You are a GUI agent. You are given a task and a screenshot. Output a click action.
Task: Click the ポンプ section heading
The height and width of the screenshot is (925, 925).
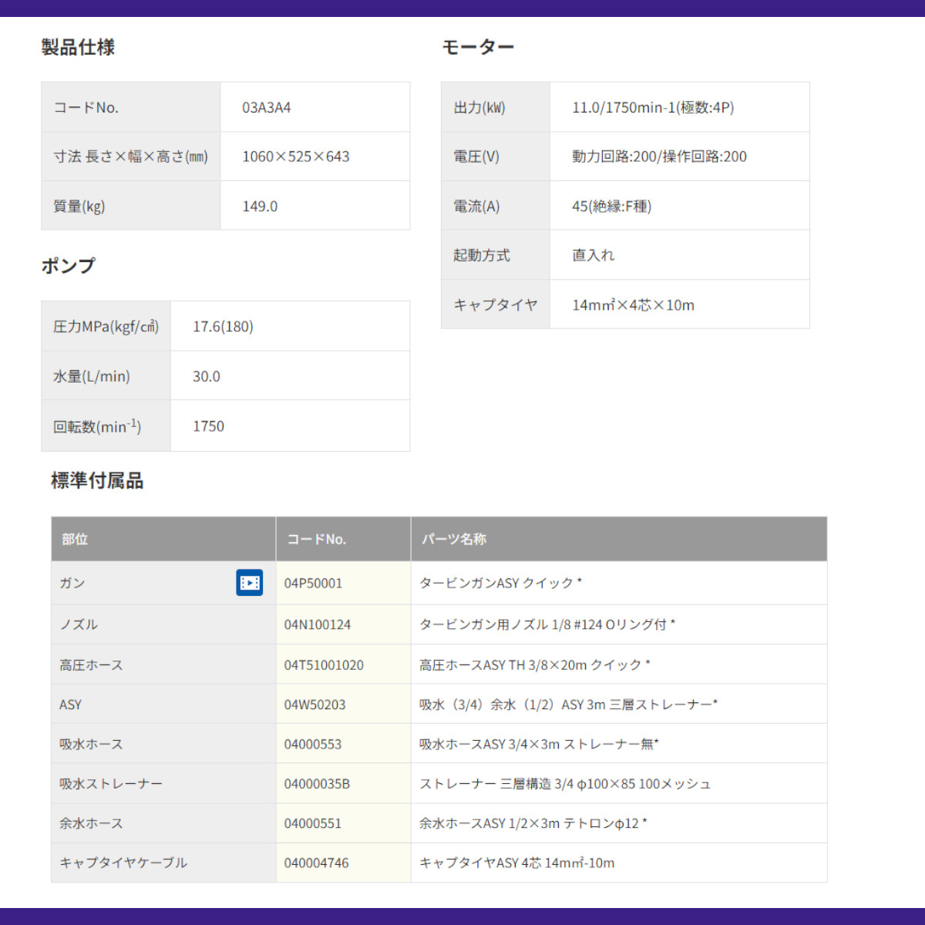click(69, 266)
